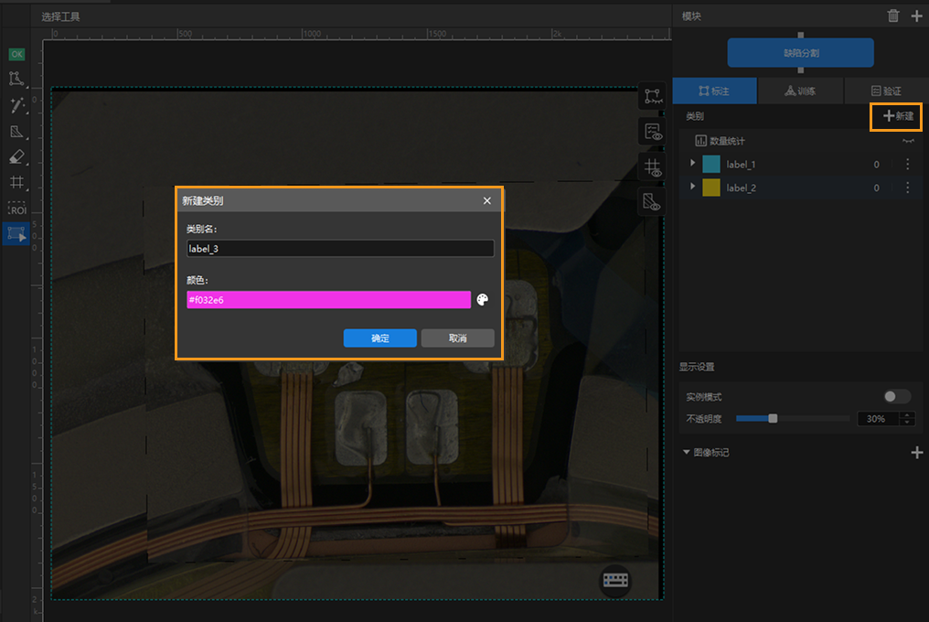Image resolution: width=929 pixels, height=622 pixels.
Task: Add an image tag with 图像标记 plus
Action: pyautogui.click(x=916, y=453)
